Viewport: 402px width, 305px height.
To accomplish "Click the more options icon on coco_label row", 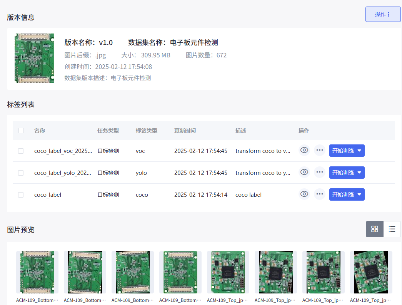I will tap(320, 194).
